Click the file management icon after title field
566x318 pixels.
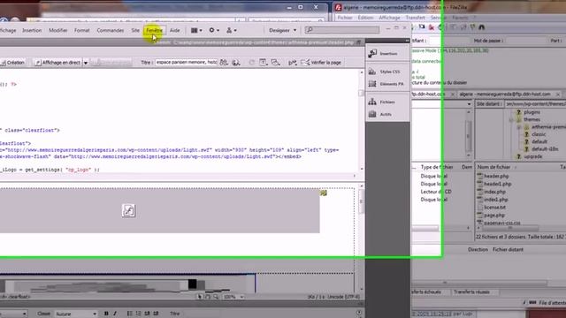click(x=224, y=63)
